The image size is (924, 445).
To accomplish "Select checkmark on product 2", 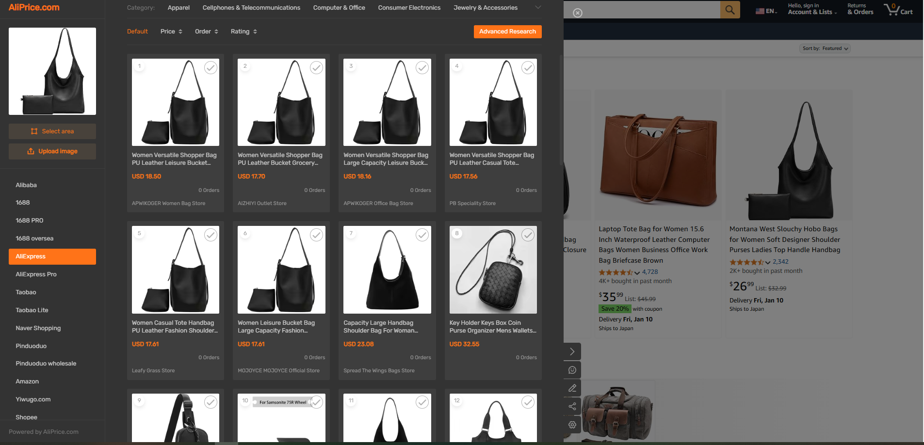I will 317,68.
